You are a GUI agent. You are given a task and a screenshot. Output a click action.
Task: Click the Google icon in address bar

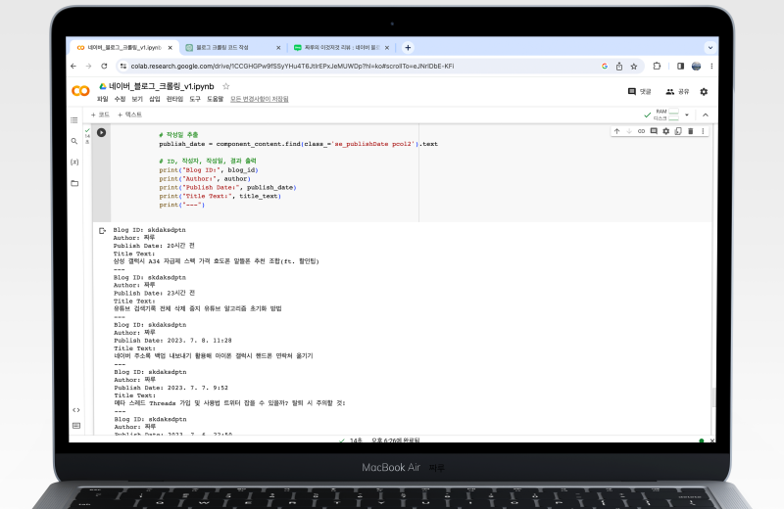605,66
